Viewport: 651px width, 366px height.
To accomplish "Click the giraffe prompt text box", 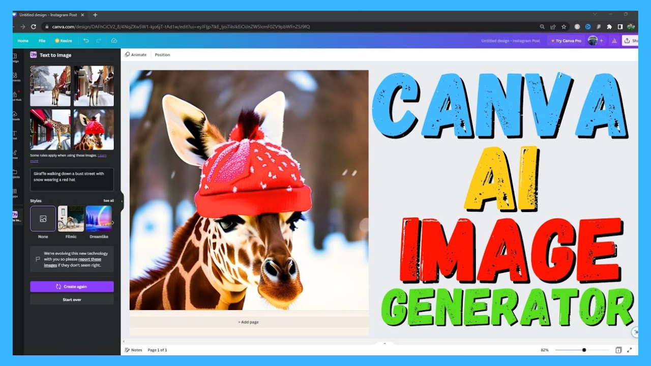I will (72, 179).
